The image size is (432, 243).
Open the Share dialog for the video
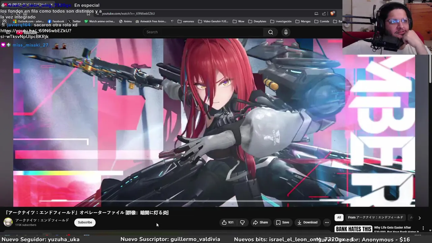[260, 222]
